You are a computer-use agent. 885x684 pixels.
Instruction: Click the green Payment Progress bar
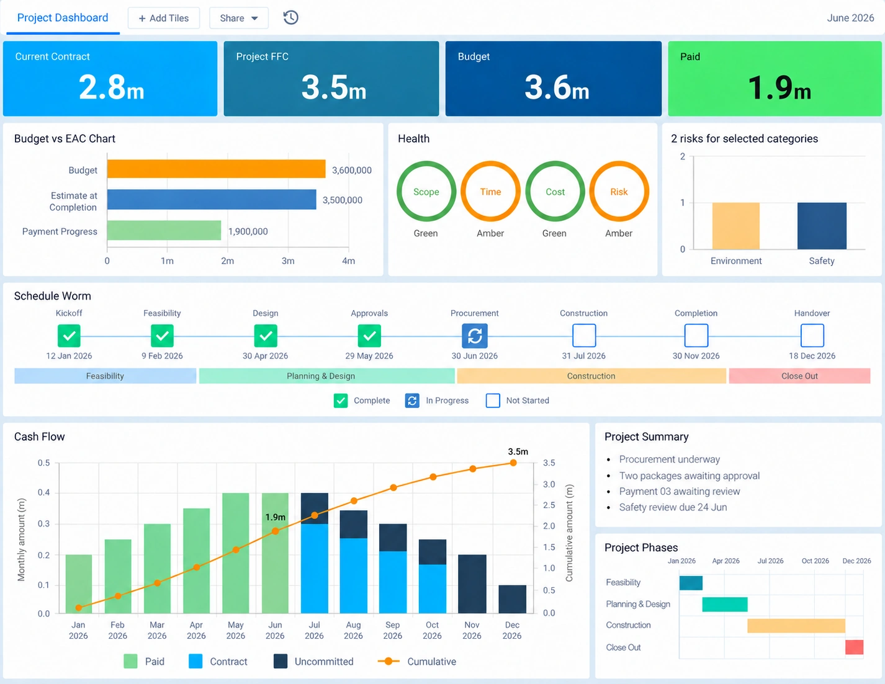click(164, 230)
